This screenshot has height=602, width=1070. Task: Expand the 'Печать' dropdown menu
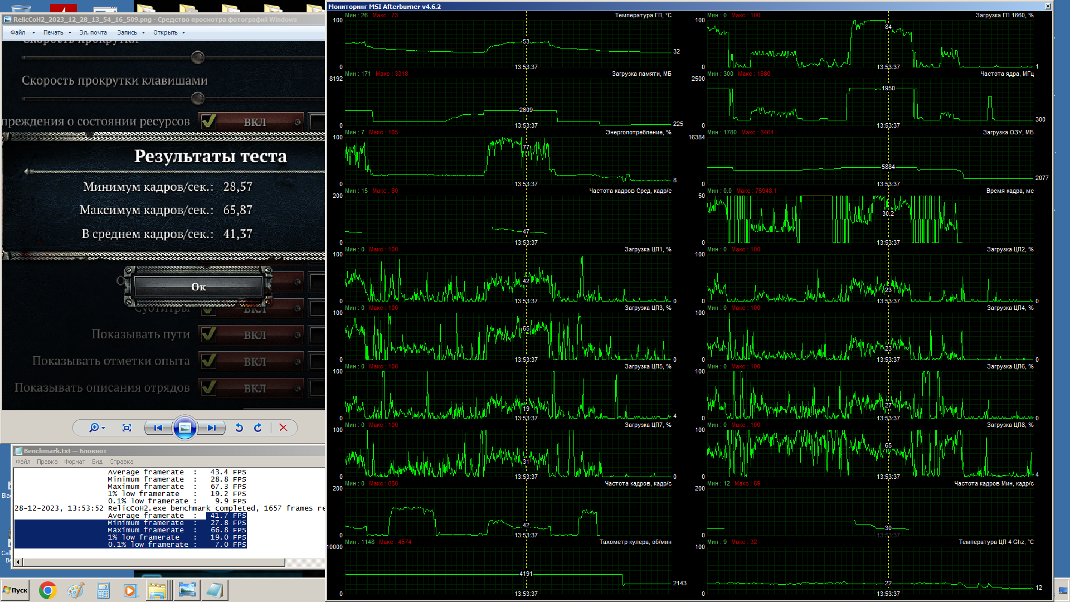(57, 32)
